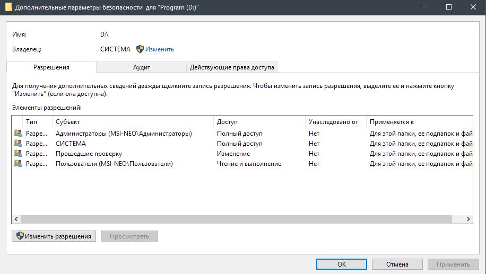Viewport: 486px width, 274px height.
Task: Click the D:\ name value
Action: (105, 34)
